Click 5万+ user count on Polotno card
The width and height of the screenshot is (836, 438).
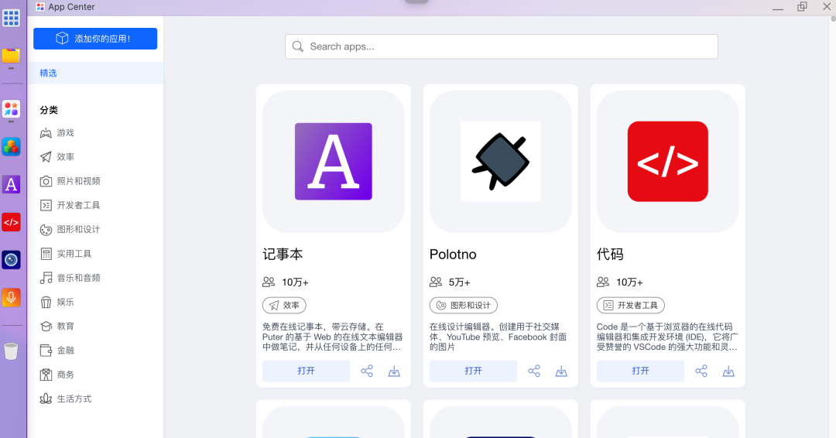coord(460,282)
